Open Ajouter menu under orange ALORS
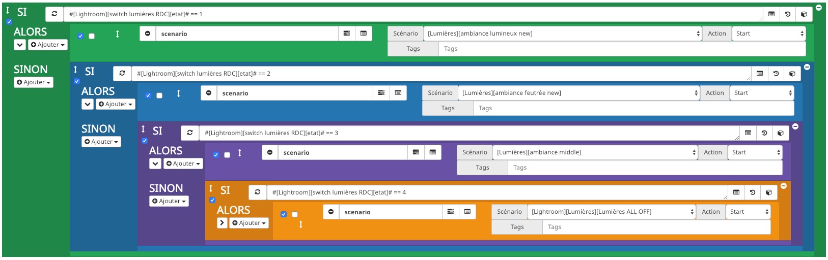828x260 pixels. click(249, 223)
